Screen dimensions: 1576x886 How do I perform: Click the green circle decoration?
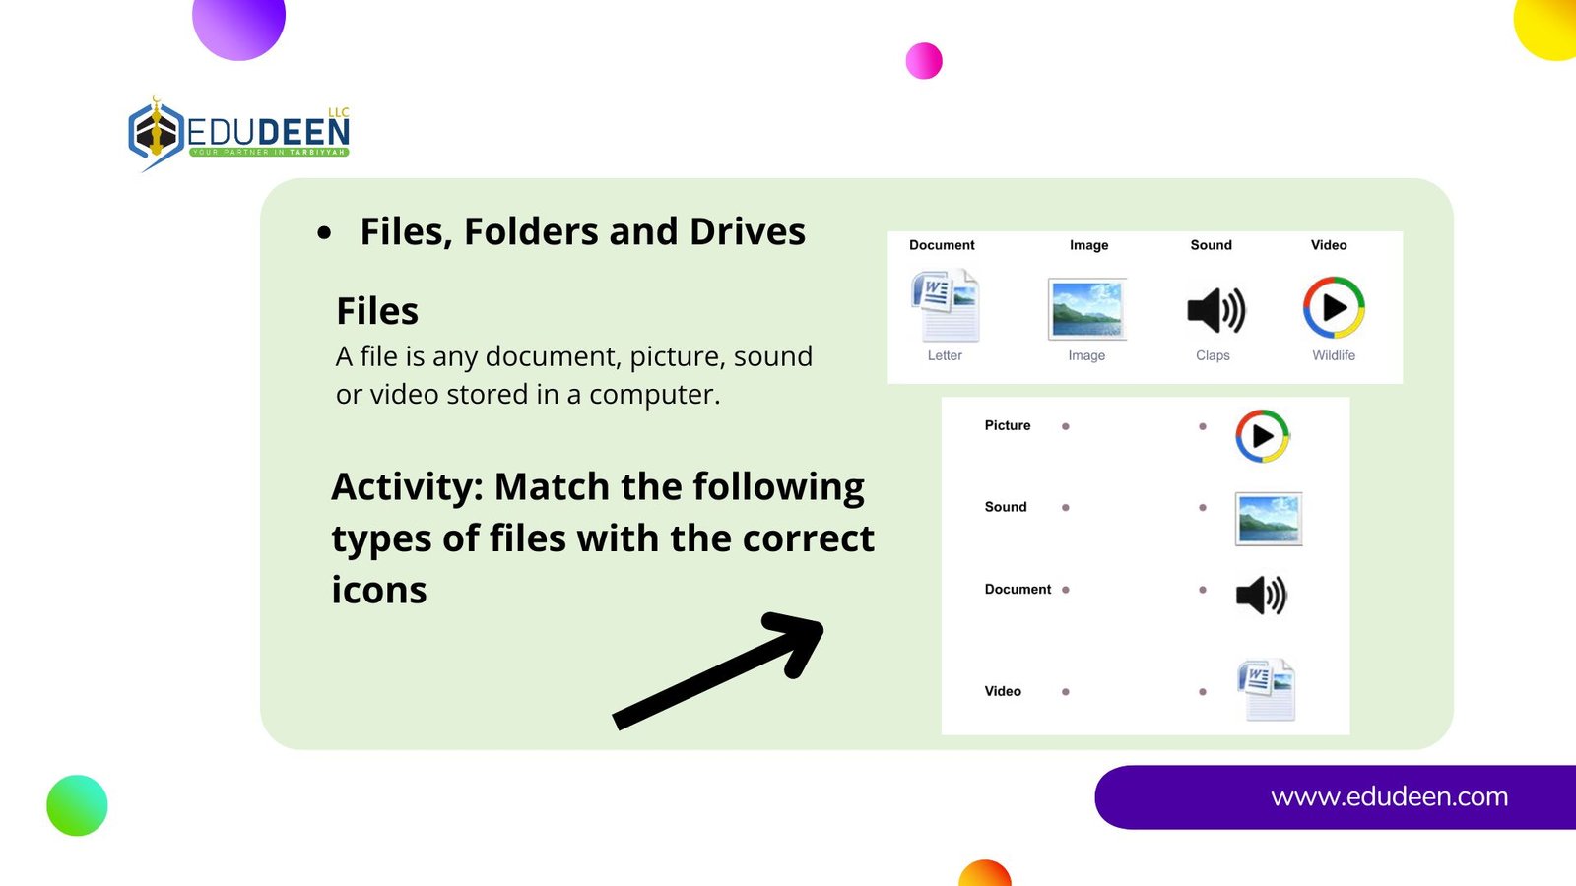pos(77,805)
